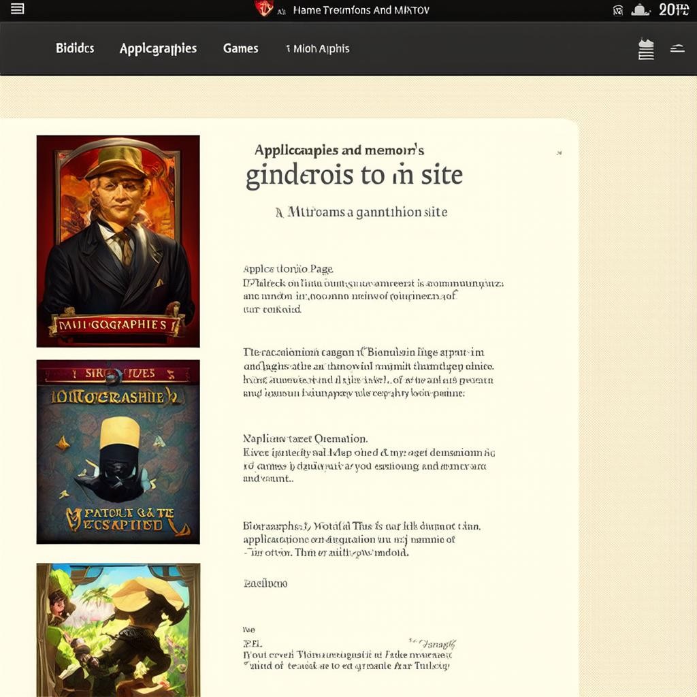
Task: Click the "Applcs tlonio Page" section heading
Action: (x=288, y=269)
